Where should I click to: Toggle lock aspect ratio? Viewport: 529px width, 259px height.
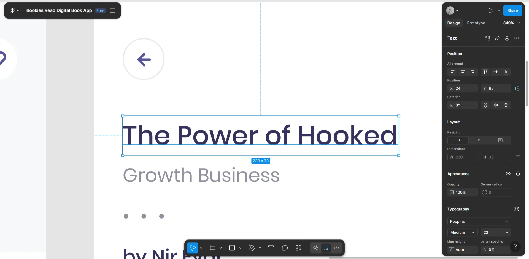point(518,157)
